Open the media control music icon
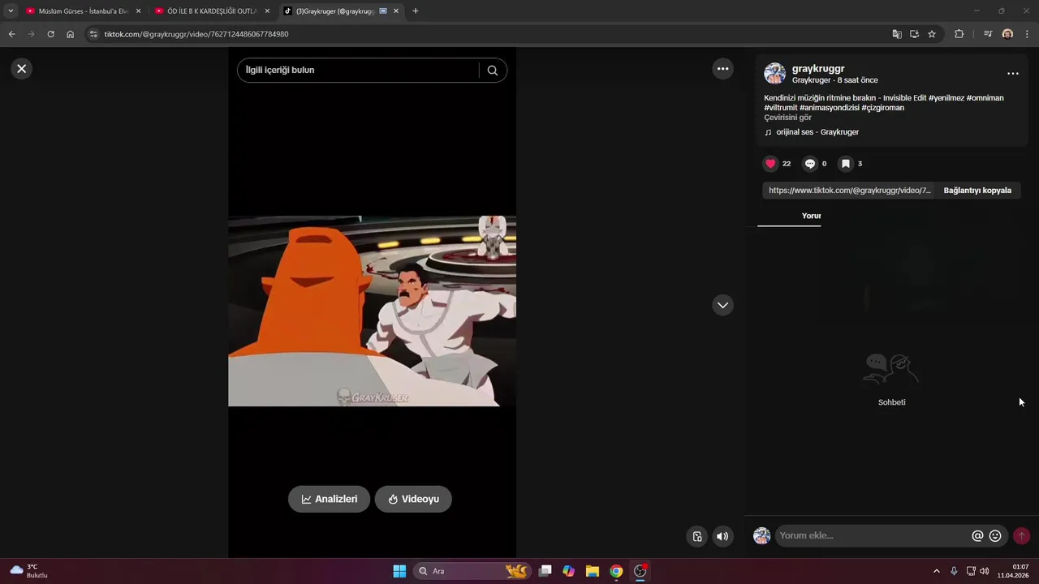The image size is (1039, 584). point(988,34)
